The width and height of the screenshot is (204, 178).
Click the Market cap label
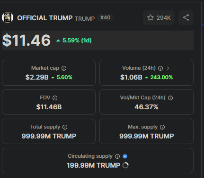(x=45, y=68)
